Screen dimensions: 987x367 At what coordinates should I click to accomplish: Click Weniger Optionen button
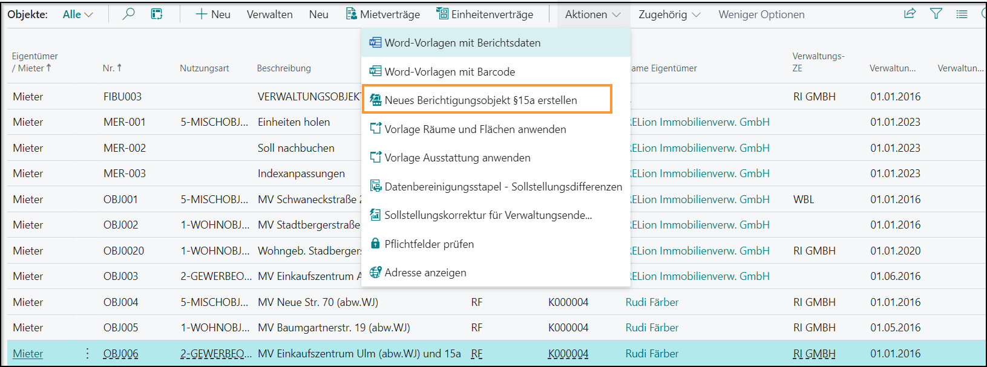coord(761,14)
